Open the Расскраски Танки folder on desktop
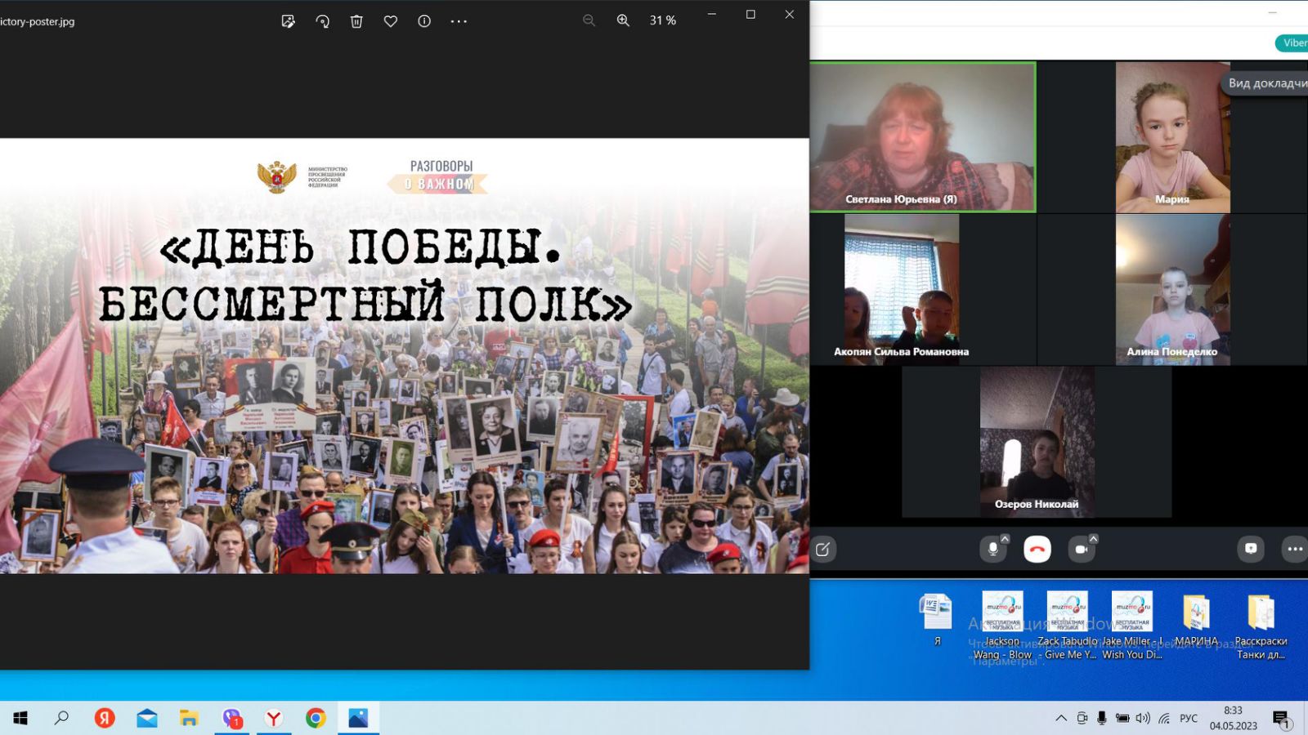Viewport: 1308px width, 735px height. [x=1261, y=626]
